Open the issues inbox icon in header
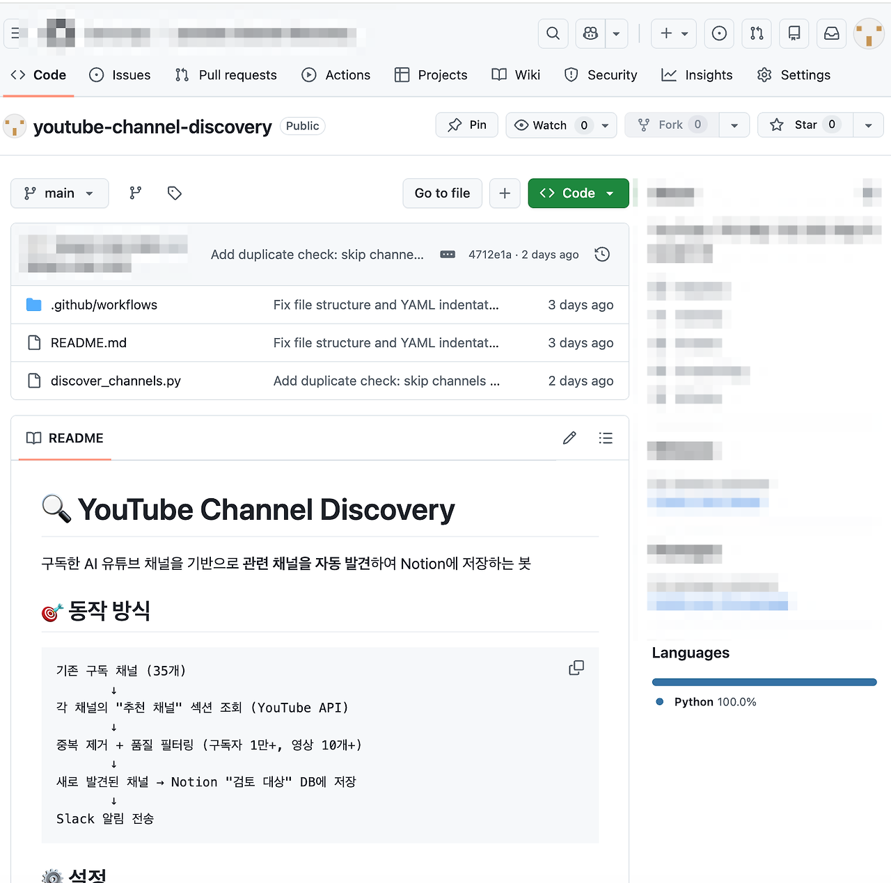The height and width of the screenshot is (883, 891). click(x=720, y=33)
